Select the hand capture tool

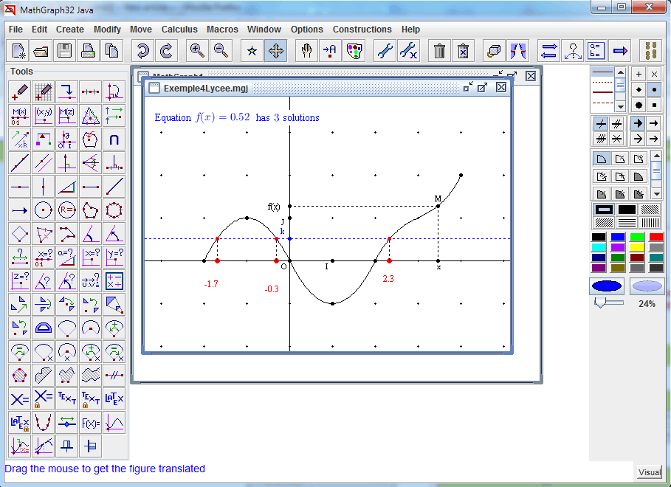click(306, 51)
